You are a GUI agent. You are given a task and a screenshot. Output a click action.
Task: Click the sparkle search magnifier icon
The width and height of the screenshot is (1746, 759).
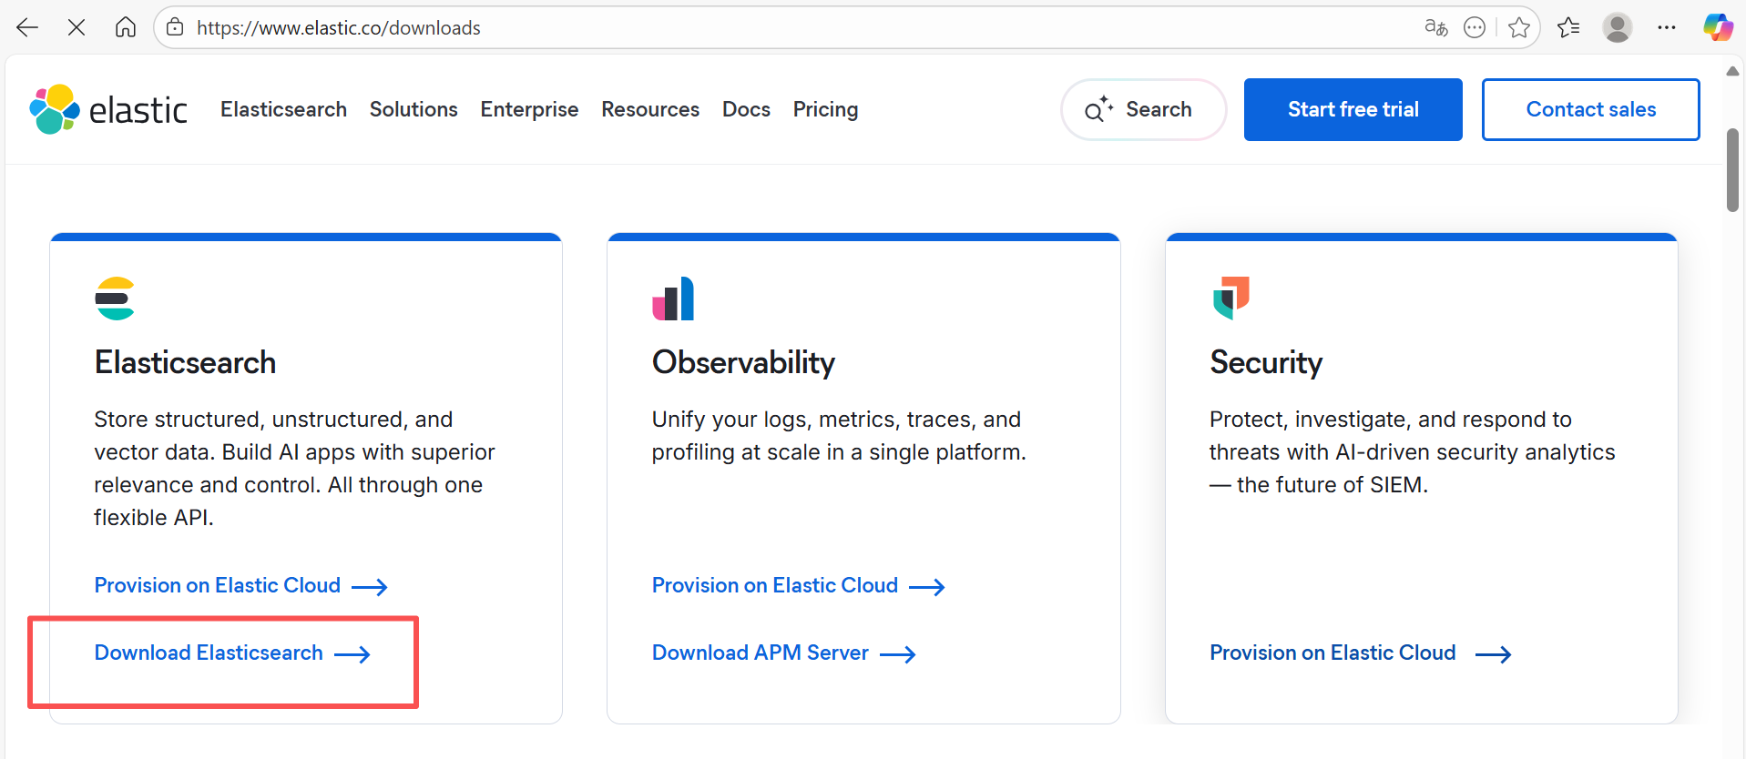pos(1098,109)
